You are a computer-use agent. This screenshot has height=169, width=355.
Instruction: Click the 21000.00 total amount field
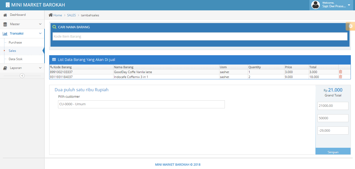(333, 106)
